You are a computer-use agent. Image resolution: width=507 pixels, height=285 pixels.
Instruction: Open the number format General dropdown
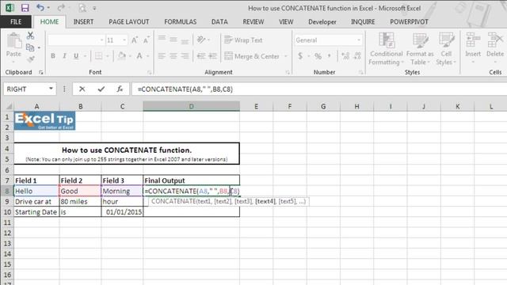[x=359, y=40]
